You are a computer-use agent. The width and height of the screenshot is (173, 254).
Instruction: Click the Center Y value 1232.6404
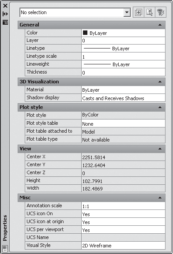123,165
